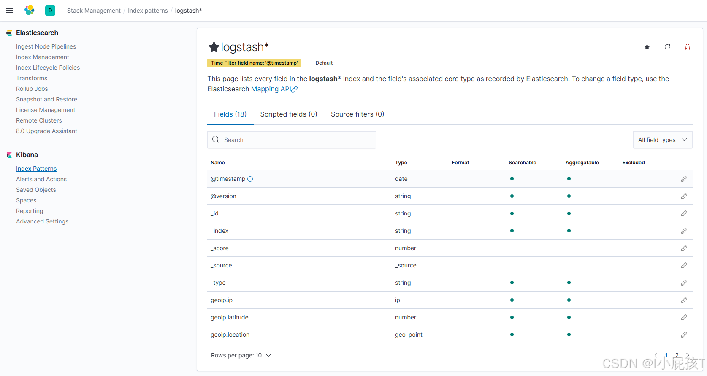Edit the geoip.ip field

pos(684,300)
